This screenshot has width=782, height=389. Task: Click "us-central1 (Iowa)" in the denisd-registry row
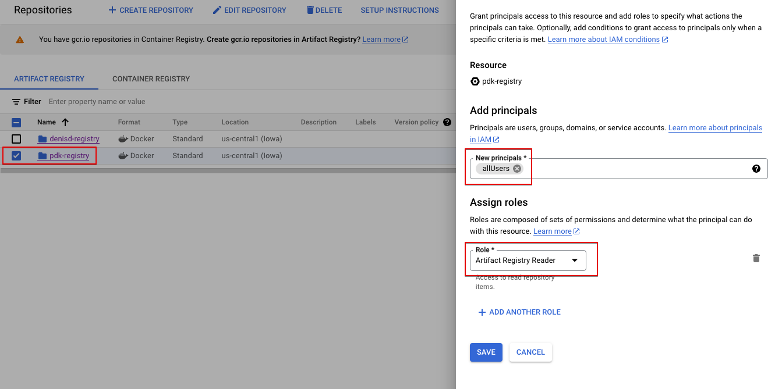pos(252,139)
